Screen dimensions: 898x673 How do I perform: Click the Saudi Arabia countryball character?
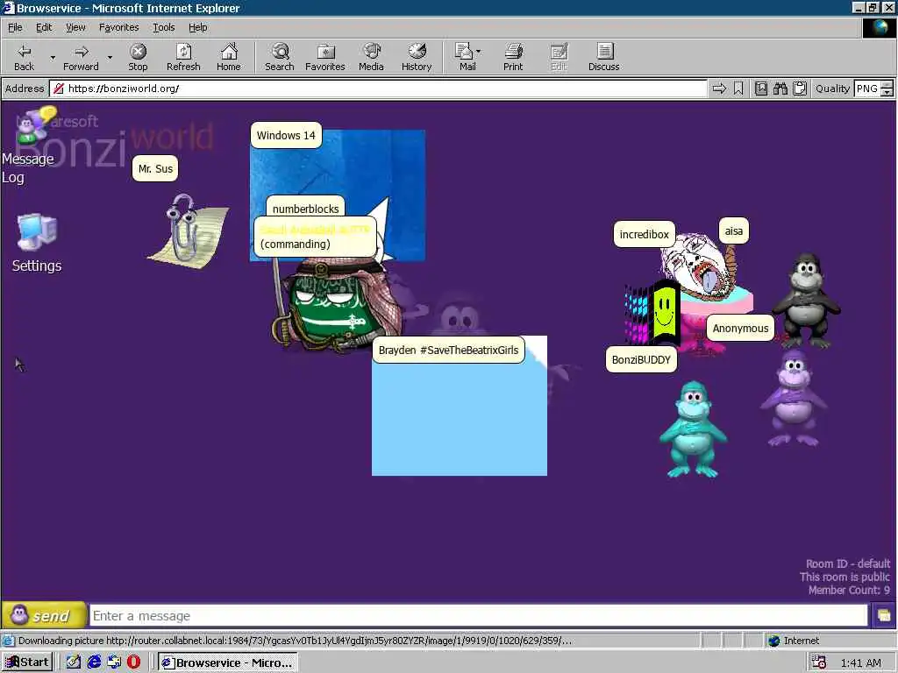[339, 304]
